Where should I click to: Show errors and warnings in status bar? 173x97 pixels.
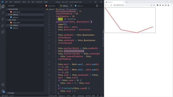5,96
